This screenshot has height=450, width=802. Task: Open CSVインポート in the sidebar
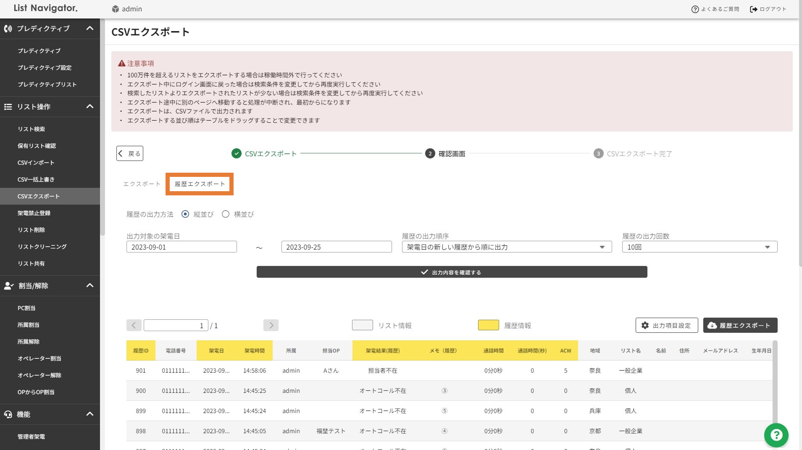[x=36, y=163]
